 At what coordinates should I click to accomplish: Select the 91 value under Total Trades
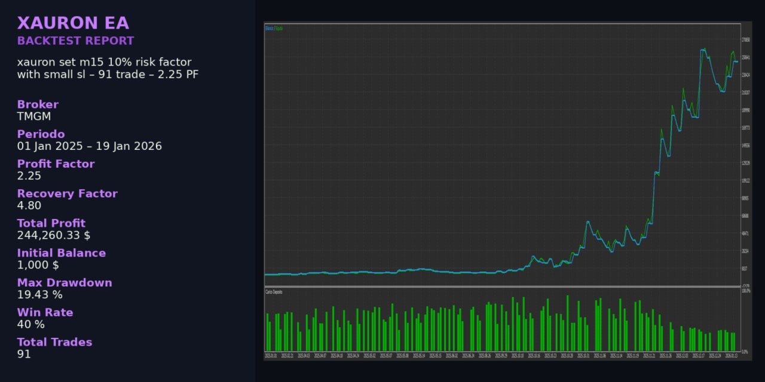click(24, 354)
